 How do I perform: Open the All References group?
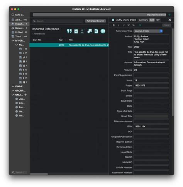pyautogui.click(x=19, y=20)
